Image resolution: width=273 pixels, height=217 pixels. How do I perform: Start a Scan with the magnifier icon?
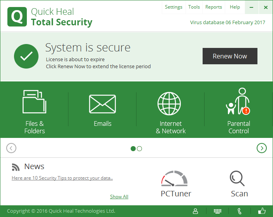(237, 178)
